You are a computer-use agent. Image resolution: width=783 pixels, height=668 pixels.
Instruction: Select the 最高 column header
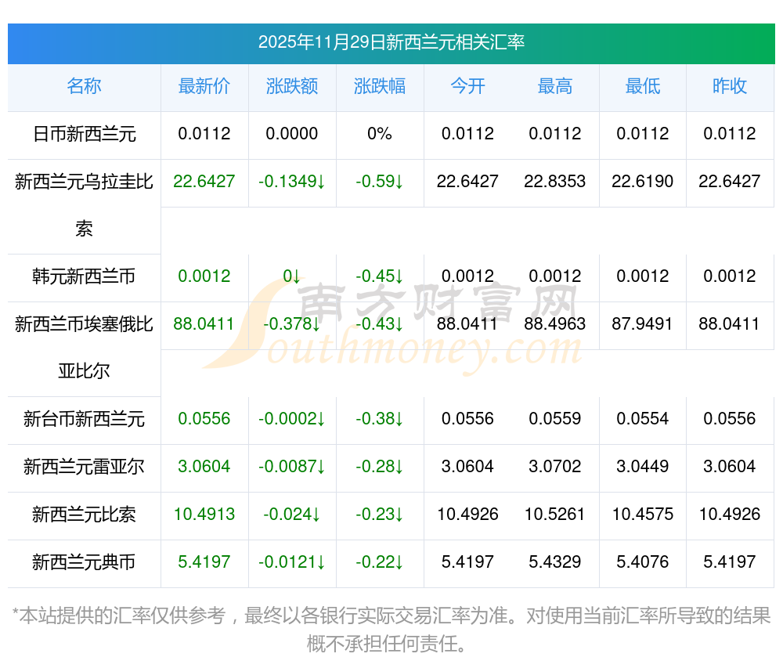point(554,86)
